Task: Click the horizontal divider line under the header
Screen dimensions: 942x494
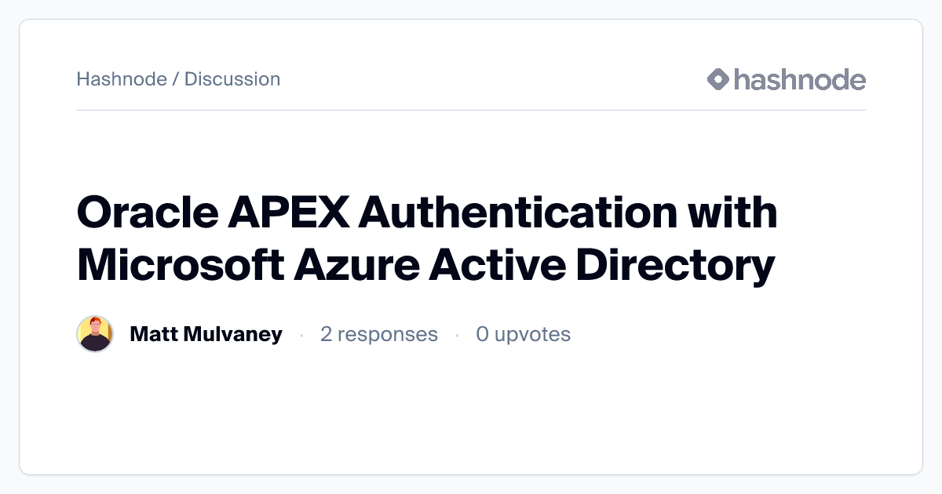Action: [471, 110]
